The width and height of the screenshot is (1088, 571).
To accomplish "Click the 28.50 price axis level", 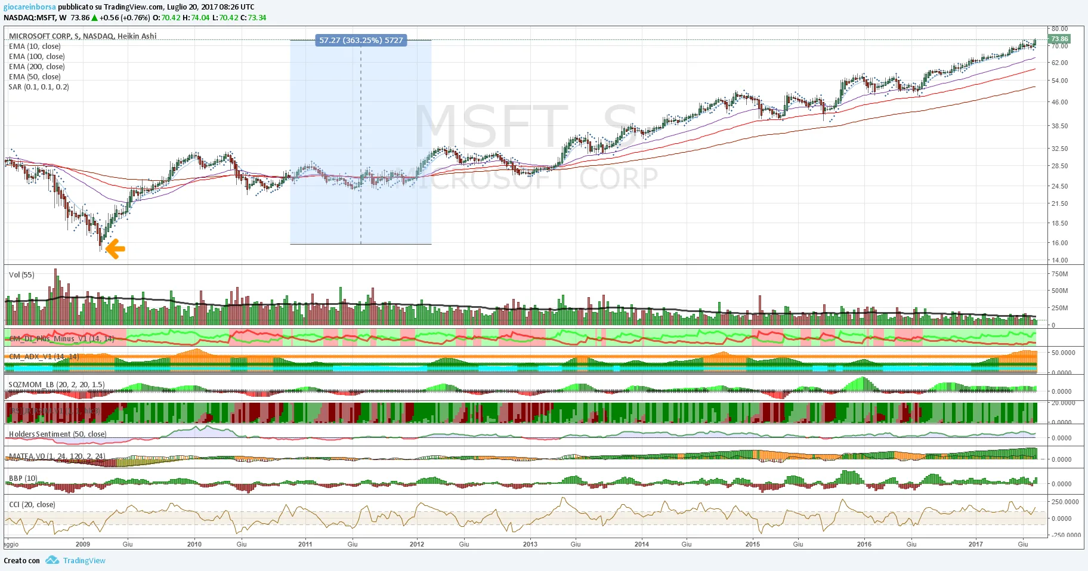I will [1060, 166].
